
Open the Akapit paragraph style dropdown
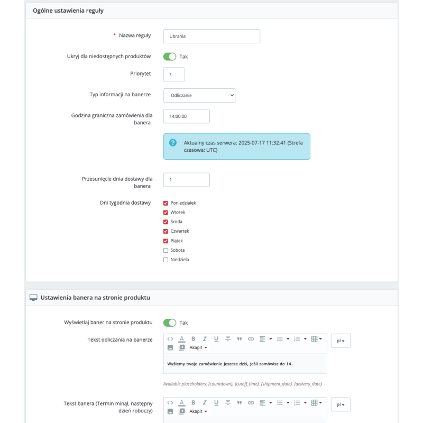coord(197,347)
